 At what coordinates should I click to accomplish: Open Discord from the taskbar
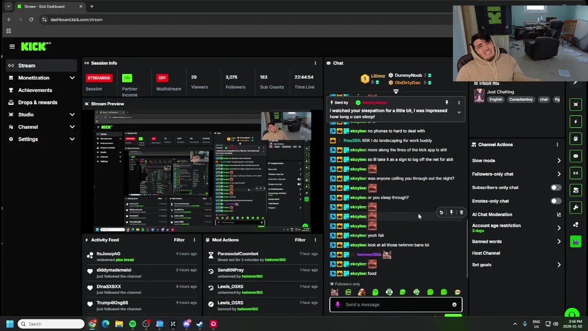tap(187, 324)
